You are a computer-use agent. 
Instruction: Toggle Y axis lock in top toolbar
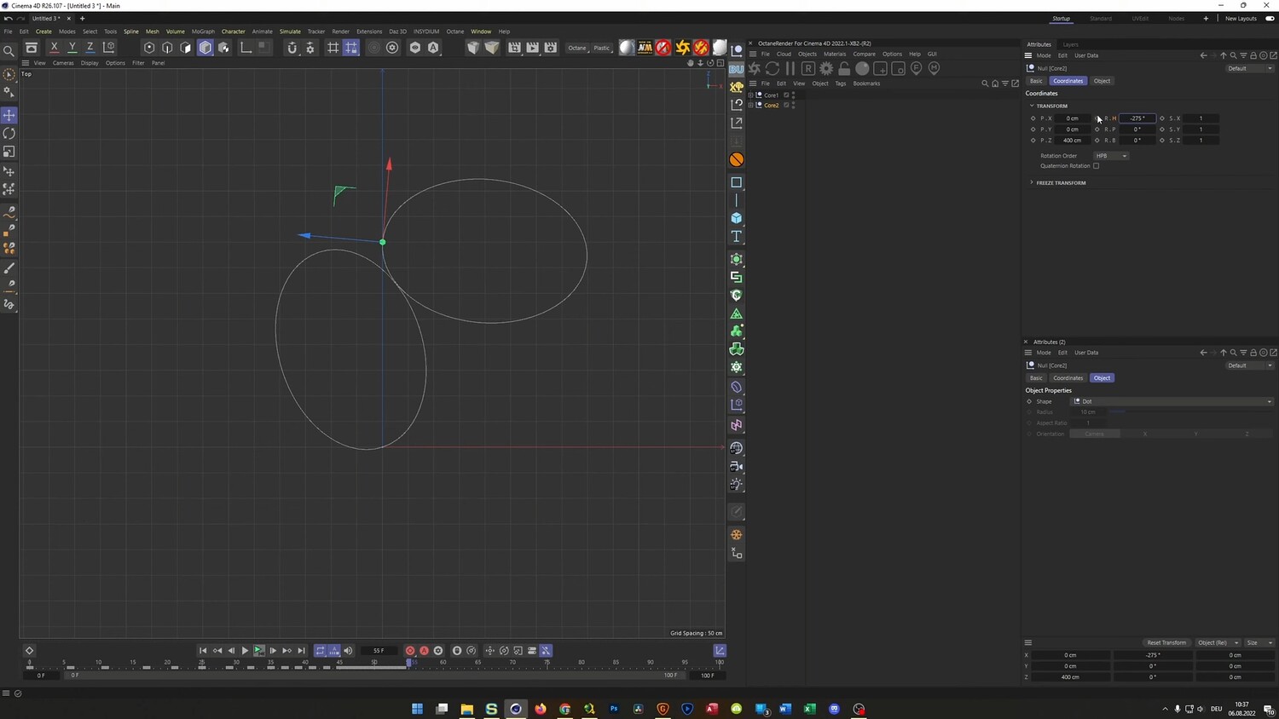click(x=72, y=48)
